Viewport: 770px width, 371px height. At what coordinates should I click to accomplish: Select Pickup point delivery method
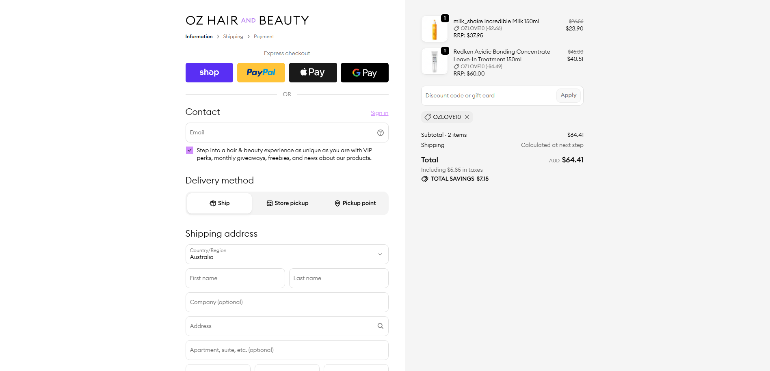(355, 203)
